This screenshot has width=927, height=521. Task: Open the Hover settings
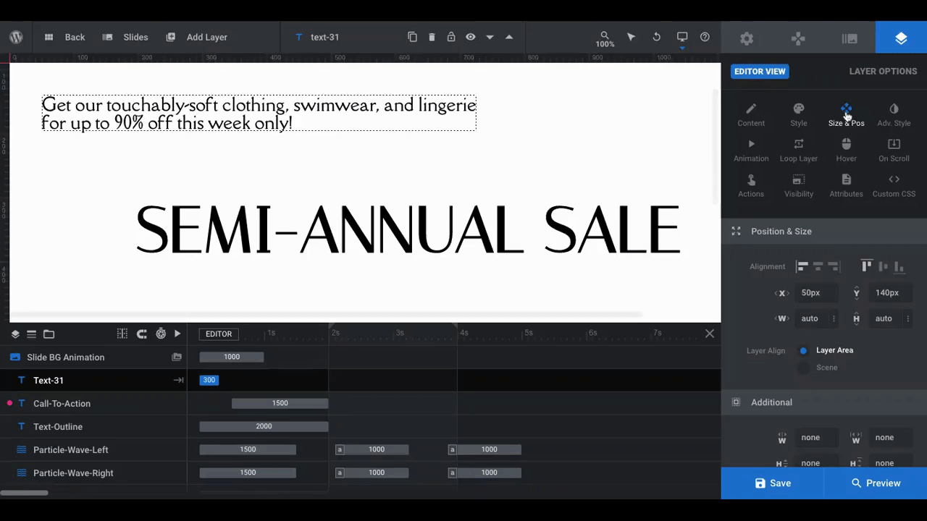(x=847, y=151)
